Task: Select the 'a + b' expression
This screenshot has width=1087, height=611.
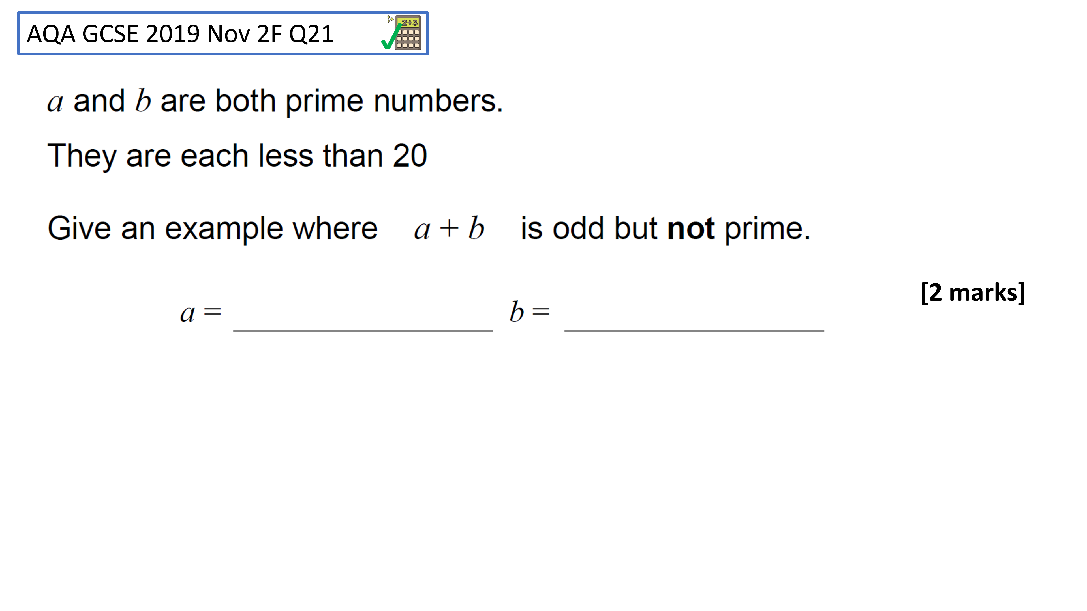Action: point(449,229)
